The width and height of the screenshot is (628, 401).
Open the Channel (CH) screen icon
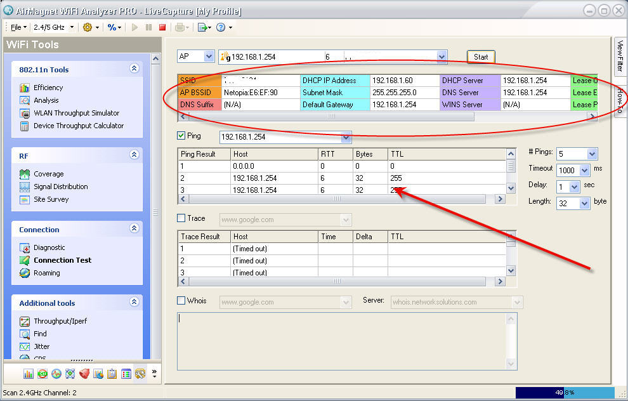(43, 374)
